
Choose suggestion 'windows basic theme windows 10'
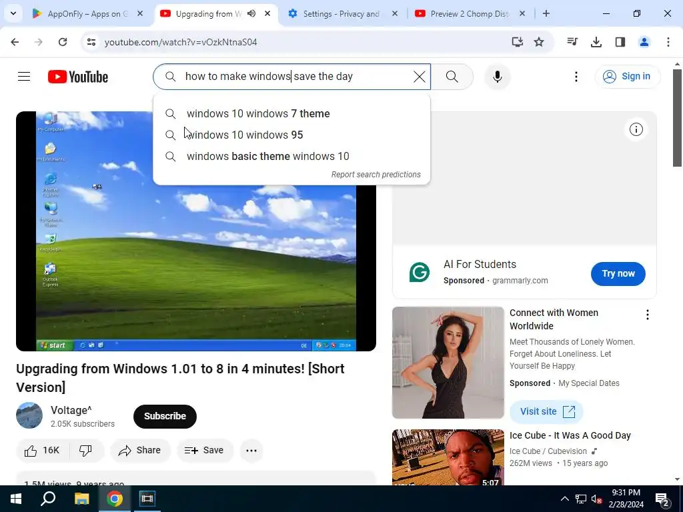(x=291, y=156)
